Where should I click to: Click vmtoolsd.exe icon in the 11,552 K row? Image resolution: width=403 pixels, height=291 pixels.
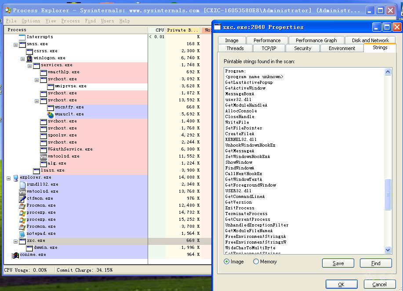point(44,156)
